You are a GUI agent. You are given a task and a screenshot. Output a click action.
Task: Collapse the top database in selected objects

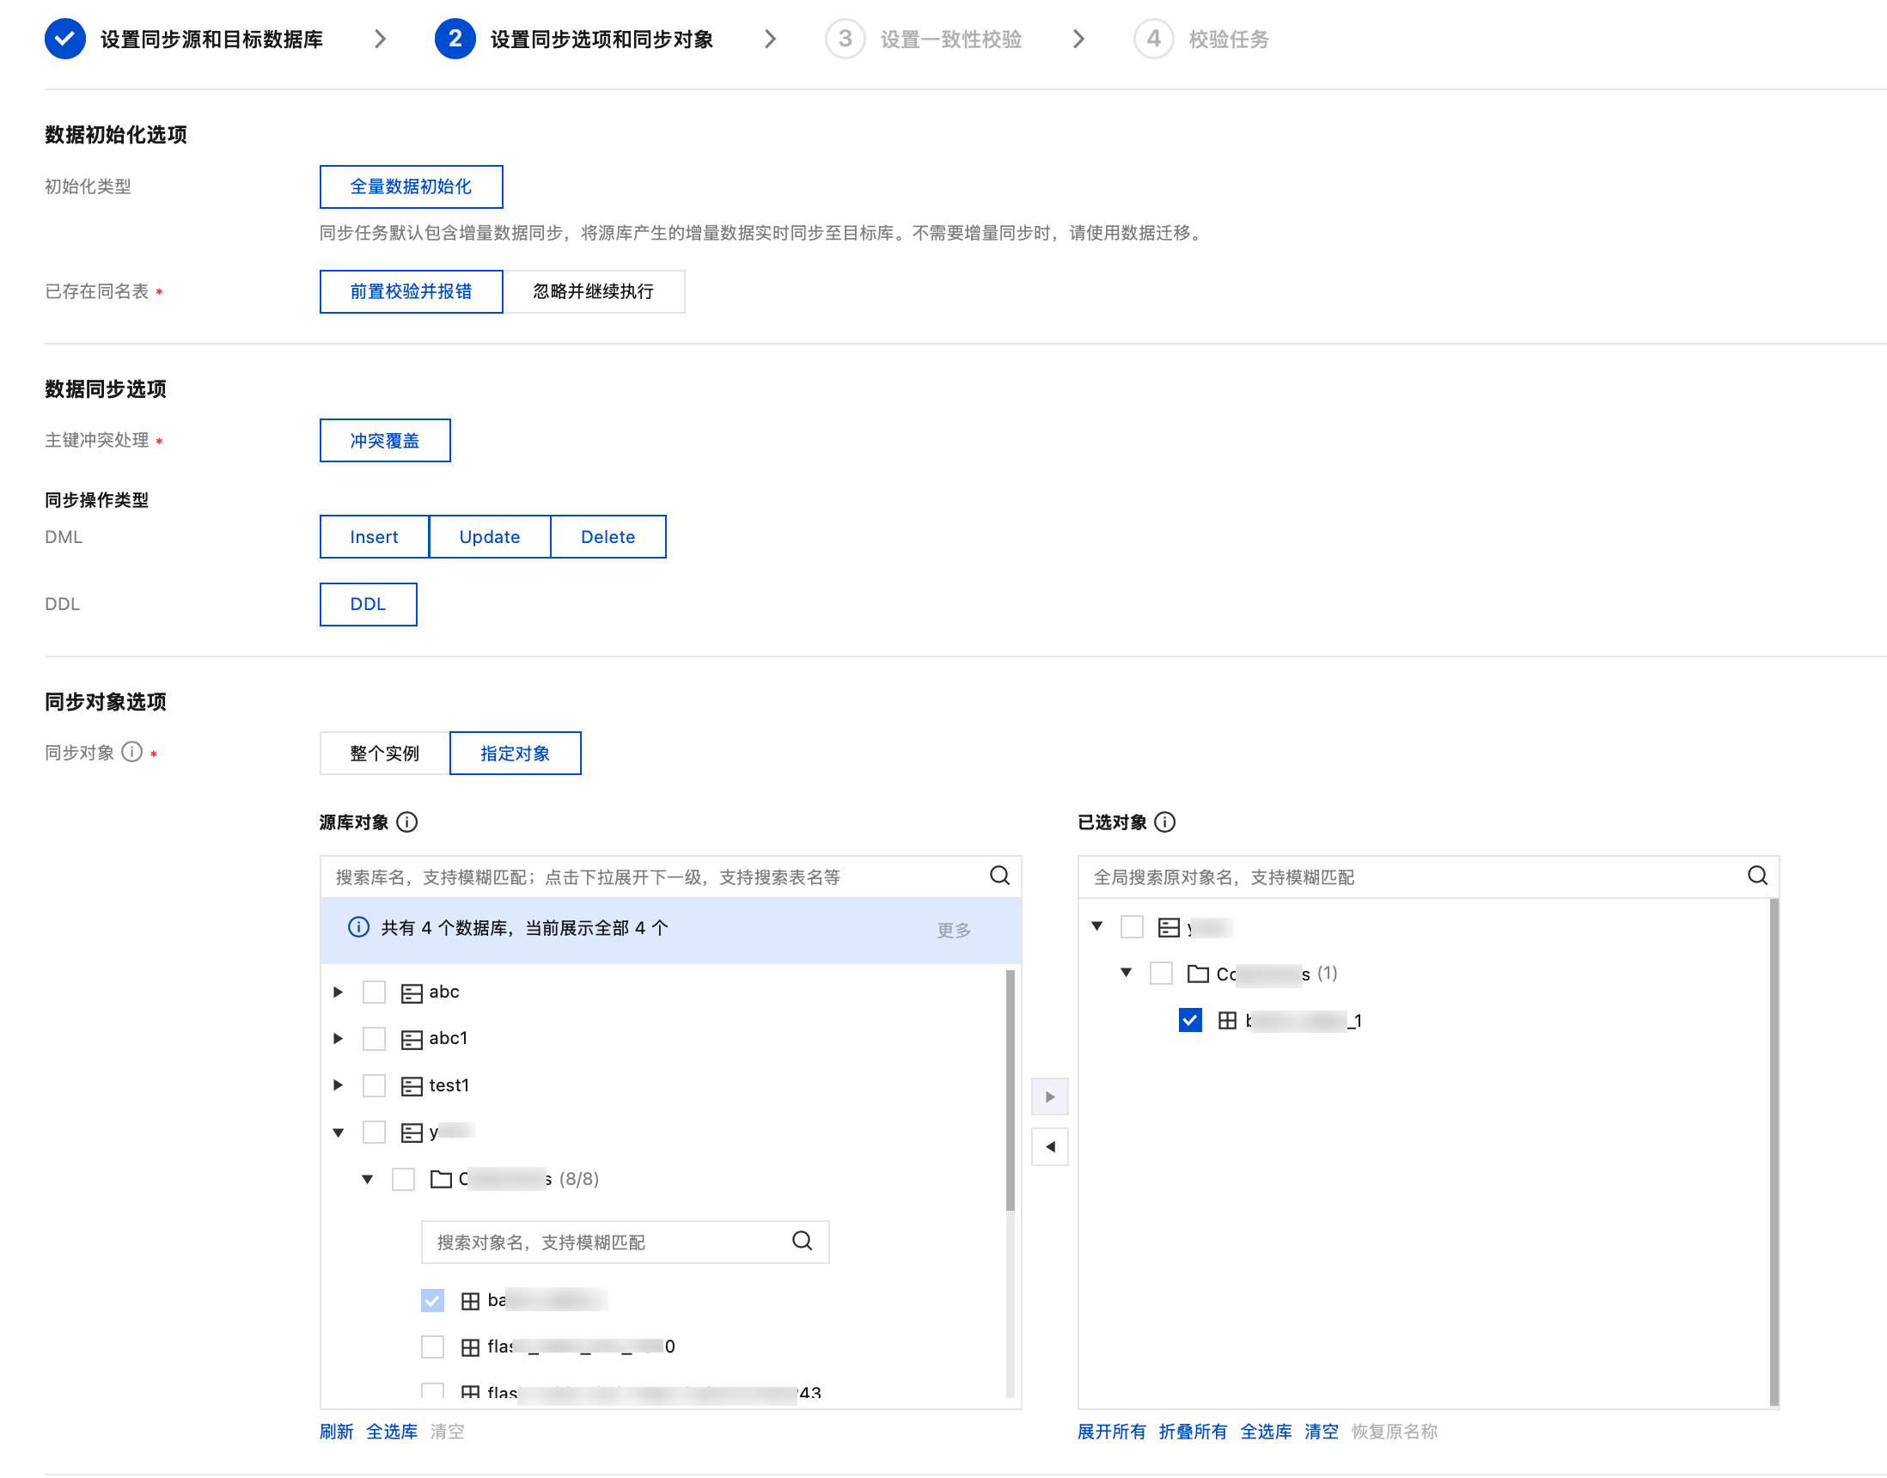point(1097,927)
